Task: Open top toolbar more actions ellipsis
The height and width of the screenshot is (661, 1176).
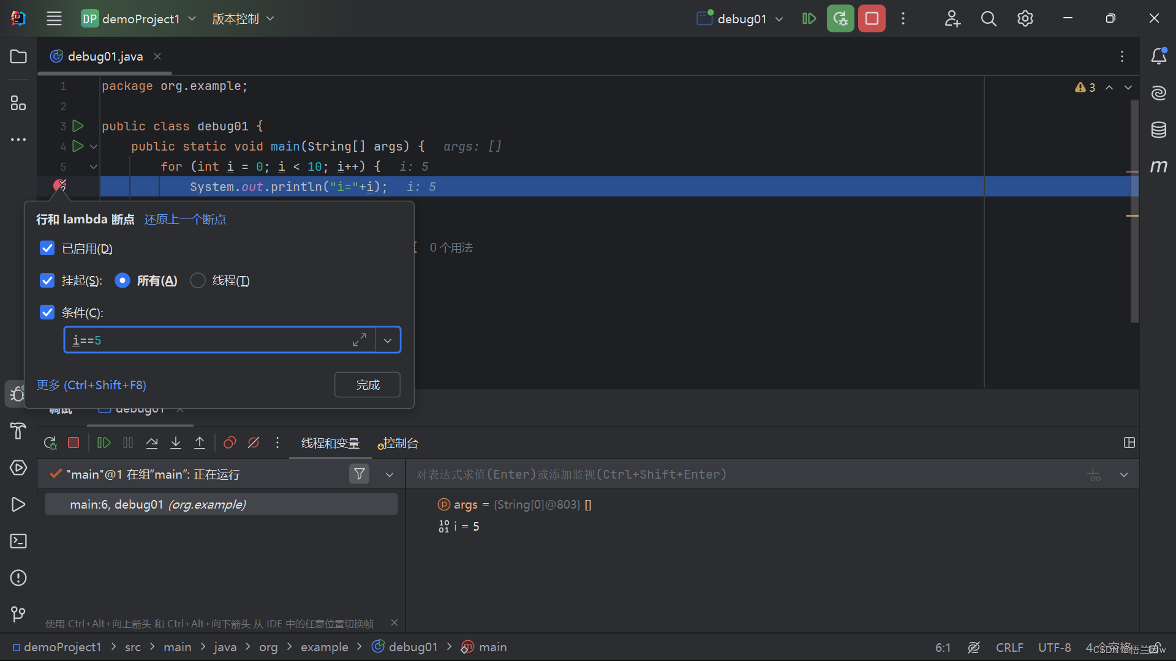Action: (x=903, y=18)
